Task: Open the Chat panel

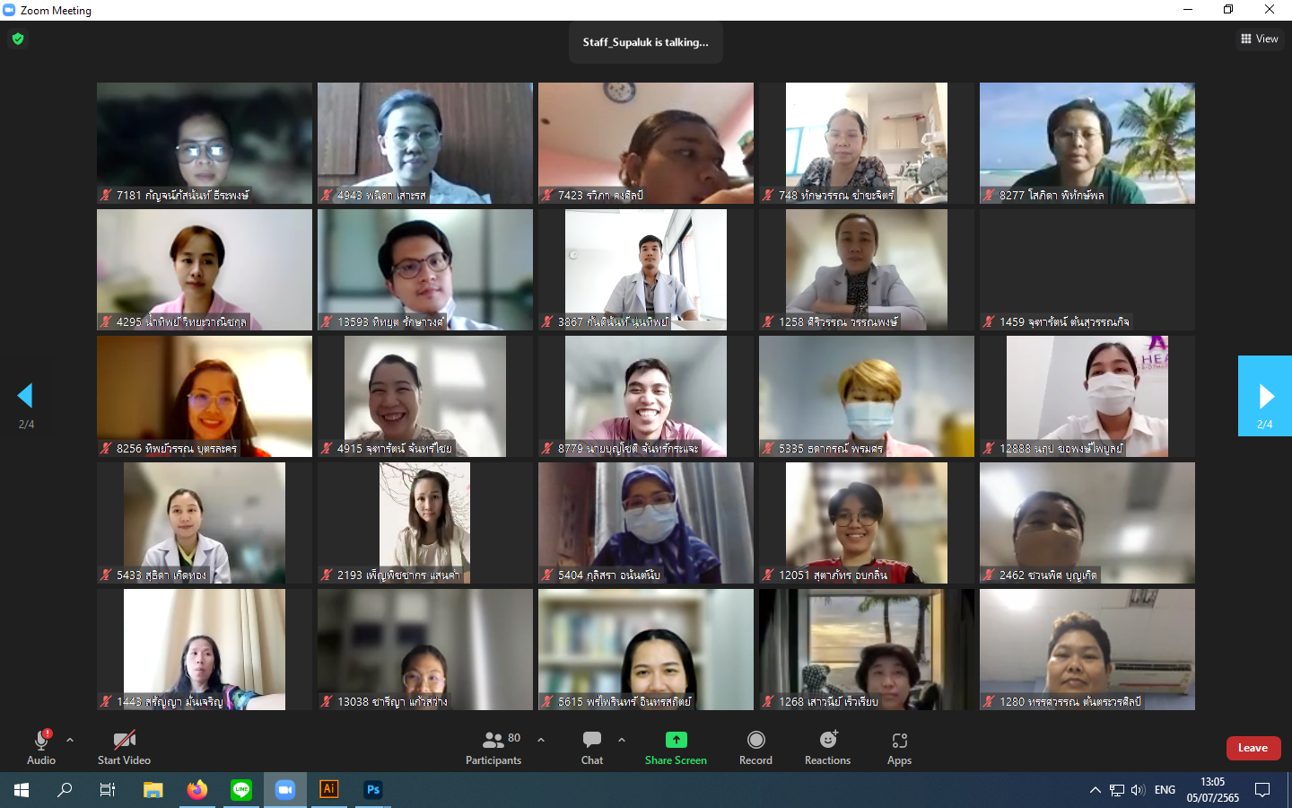Action: 591,748
